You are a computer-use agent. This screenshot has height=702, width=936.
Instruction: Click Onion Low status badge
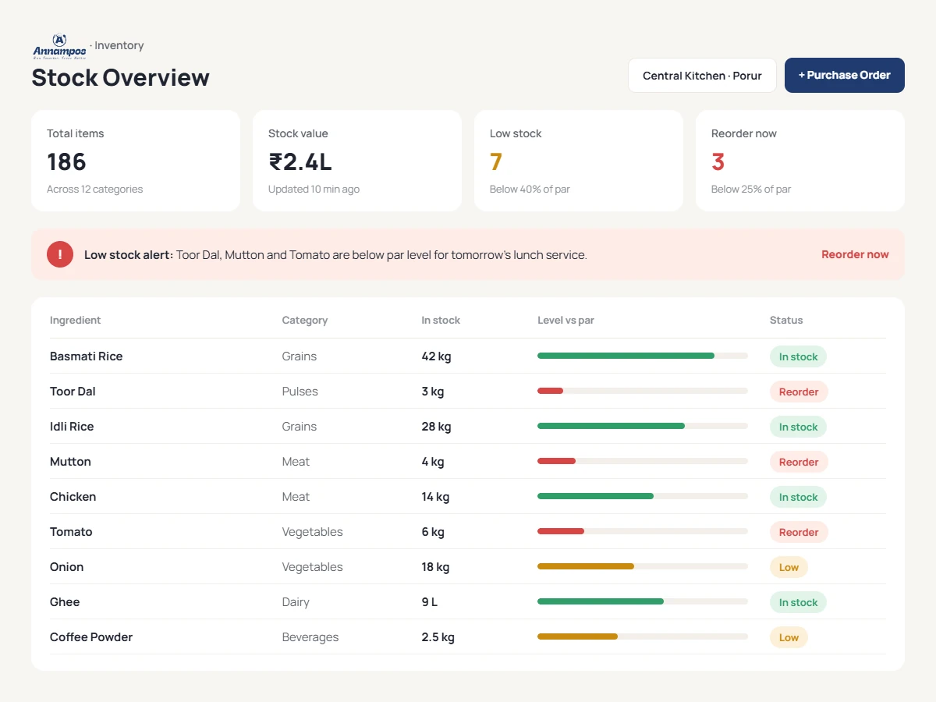click(x=789, y=567)
